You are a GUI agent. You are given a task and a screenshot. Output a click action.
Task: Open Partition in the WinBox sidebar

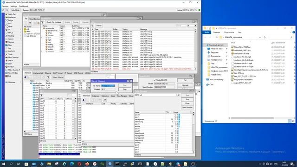click(11, 67)
